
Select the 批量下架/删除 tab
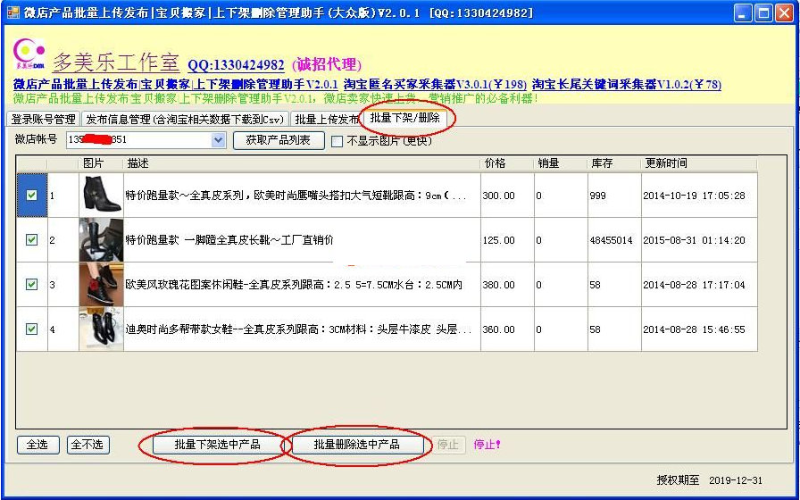(x=404, y=118)
